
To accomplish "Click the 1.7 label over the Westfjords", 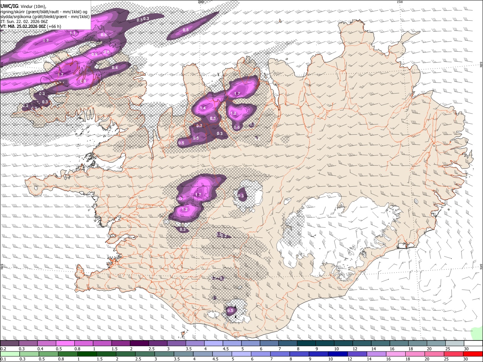I will (60, 75).
